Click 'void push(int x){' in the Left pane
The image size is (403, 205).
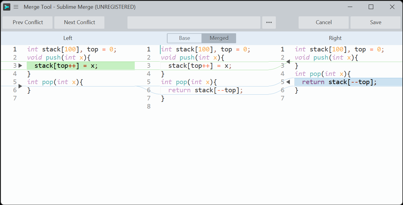click(x=59, y=57)
